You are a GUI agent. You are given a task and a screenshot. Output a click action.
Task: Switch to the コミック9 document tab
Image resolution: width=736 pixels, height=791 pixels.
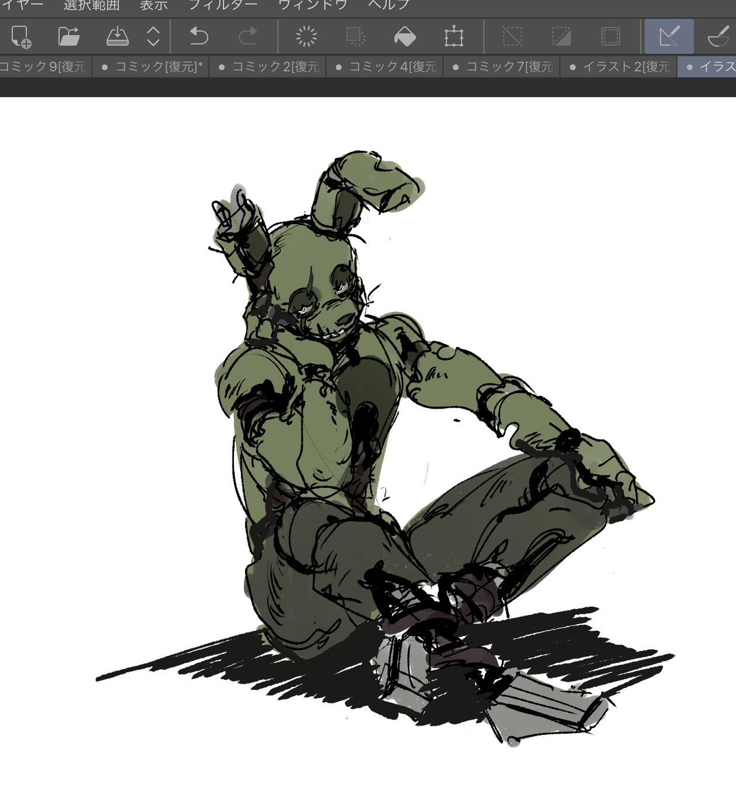pyautogui.click(x=45, y=67)
